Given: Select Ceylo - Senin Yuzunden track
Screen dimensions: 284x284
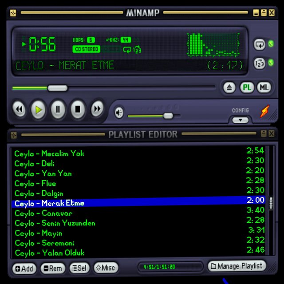Looking at the screenshot, I should pos(138,223).
